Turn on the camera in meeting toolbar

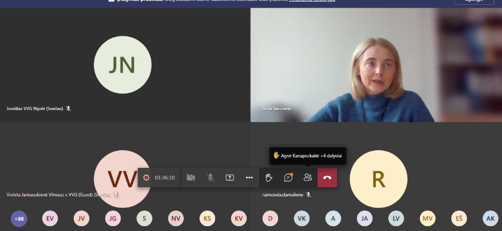coord(191,178)
